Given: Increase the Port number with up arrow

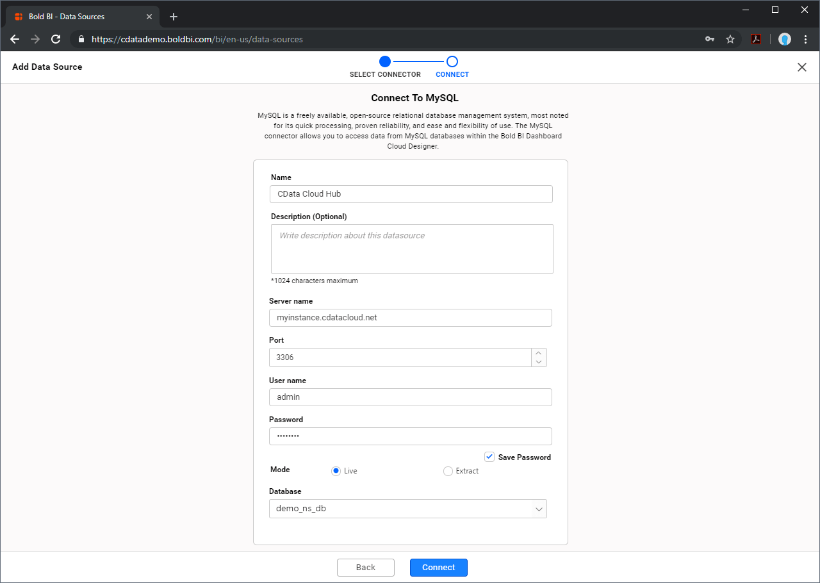Looking at the screenshot, I should tap(539, 353).
